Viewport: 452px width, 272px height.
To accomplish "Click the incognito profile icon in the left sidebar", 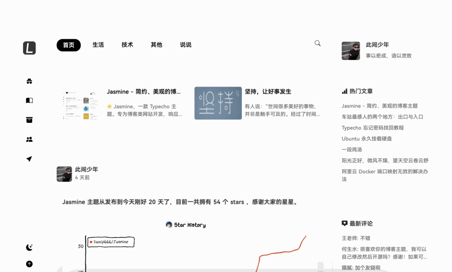I will pyautogui.click(x=29, y=81).
